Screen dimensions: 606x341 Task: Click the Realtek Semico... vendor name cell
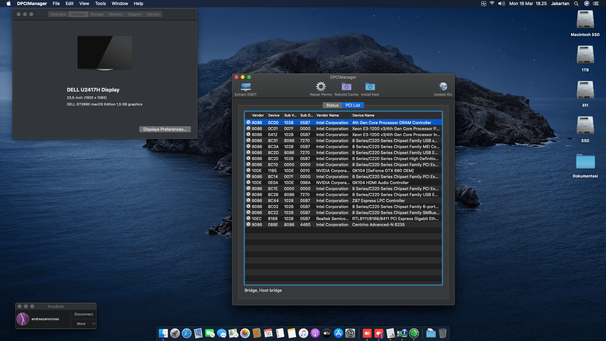click(x=332, y=218)
